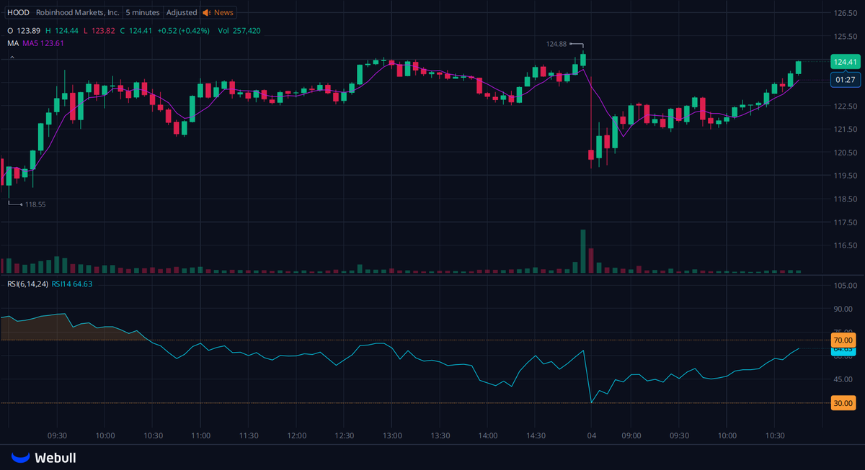Open the 5 minutes interval selector
This screenshot has height=470, width=865.
(142, 13)
